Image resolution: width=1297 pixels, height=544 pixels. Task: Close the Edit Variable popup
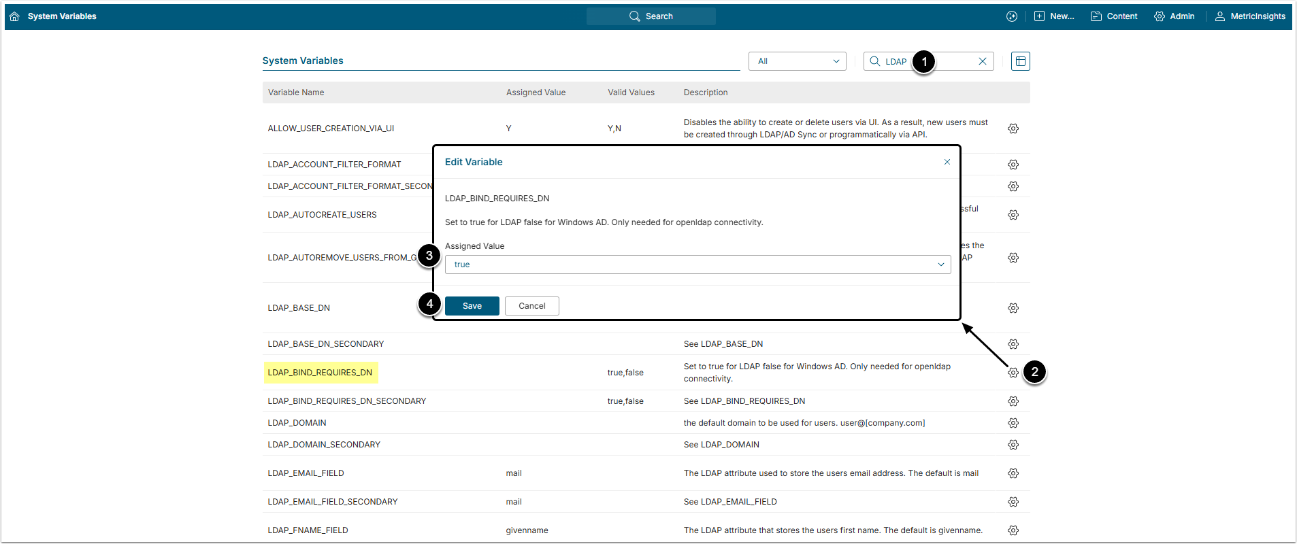(947, 162)
